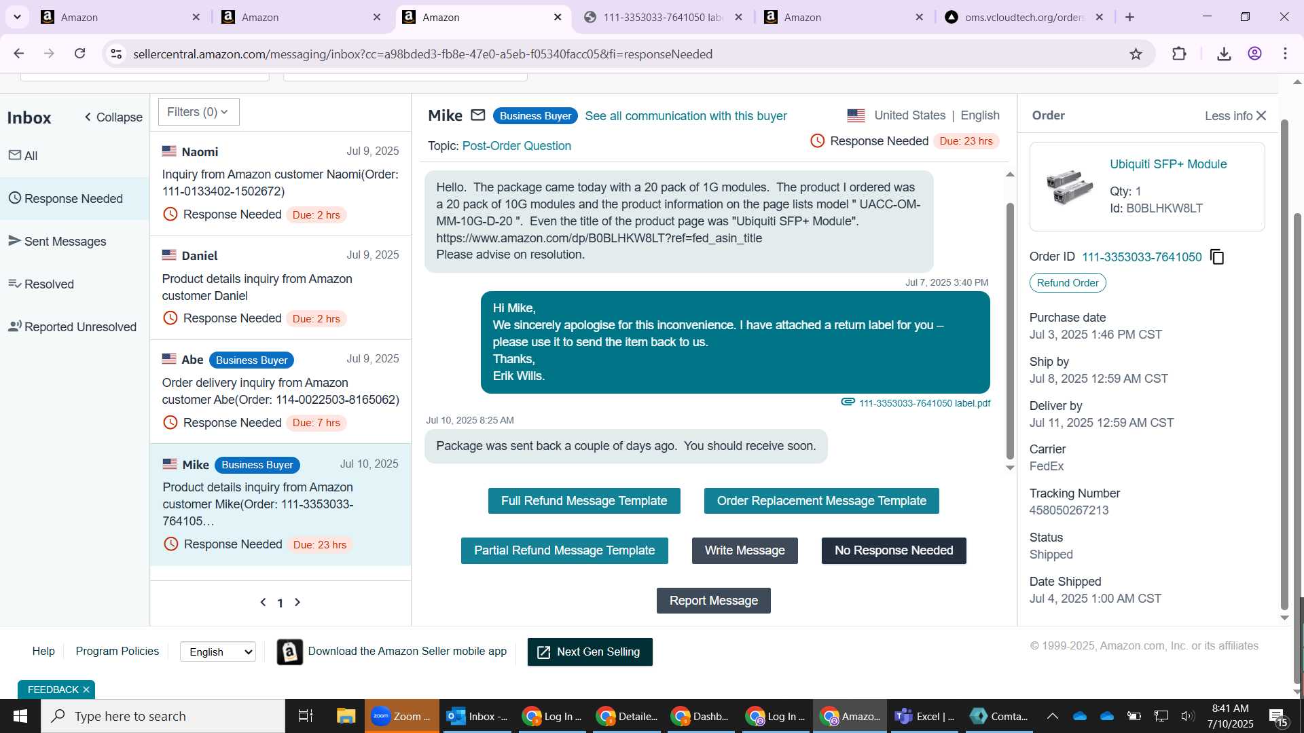Close the FEEDBACK tab with X

coord(86,690)
